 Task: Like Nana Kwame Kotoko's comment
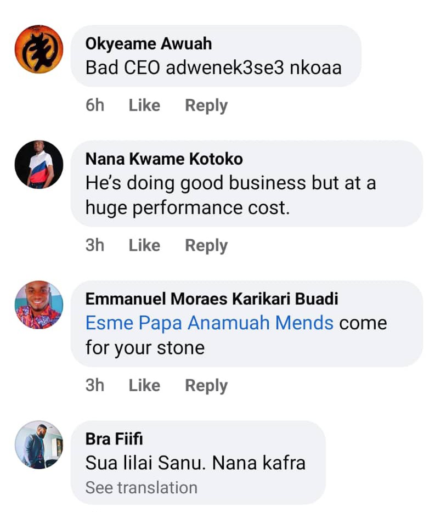[x=144, y=245]
